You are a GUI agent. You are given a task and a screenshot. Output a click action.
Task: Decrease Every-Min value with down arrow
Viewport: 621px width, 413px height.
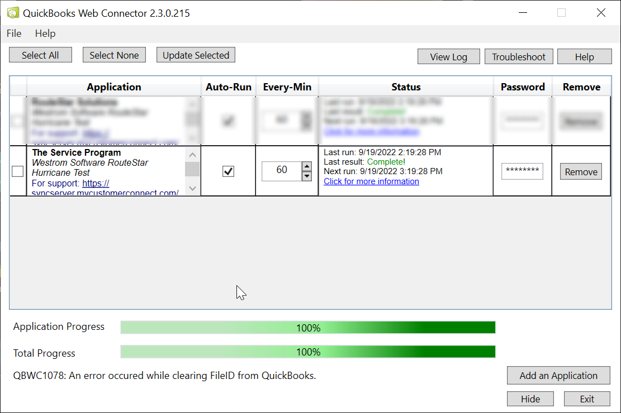306,176
